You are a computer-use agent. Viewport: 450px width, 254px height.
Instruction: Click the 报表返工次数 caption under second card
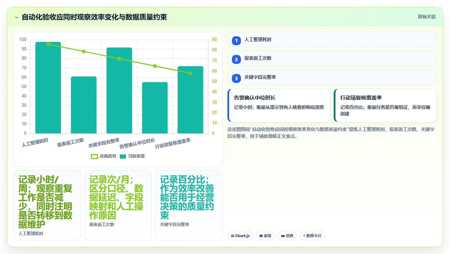point(102,225)
